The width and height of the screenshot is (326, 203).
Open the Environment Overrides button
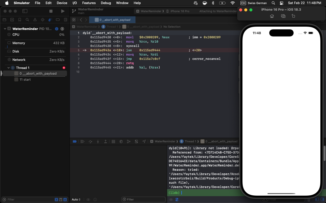click(x=136, y=141)
